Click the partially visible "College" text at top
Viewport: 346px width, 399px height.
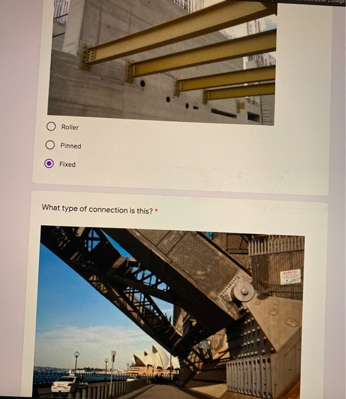335,1
